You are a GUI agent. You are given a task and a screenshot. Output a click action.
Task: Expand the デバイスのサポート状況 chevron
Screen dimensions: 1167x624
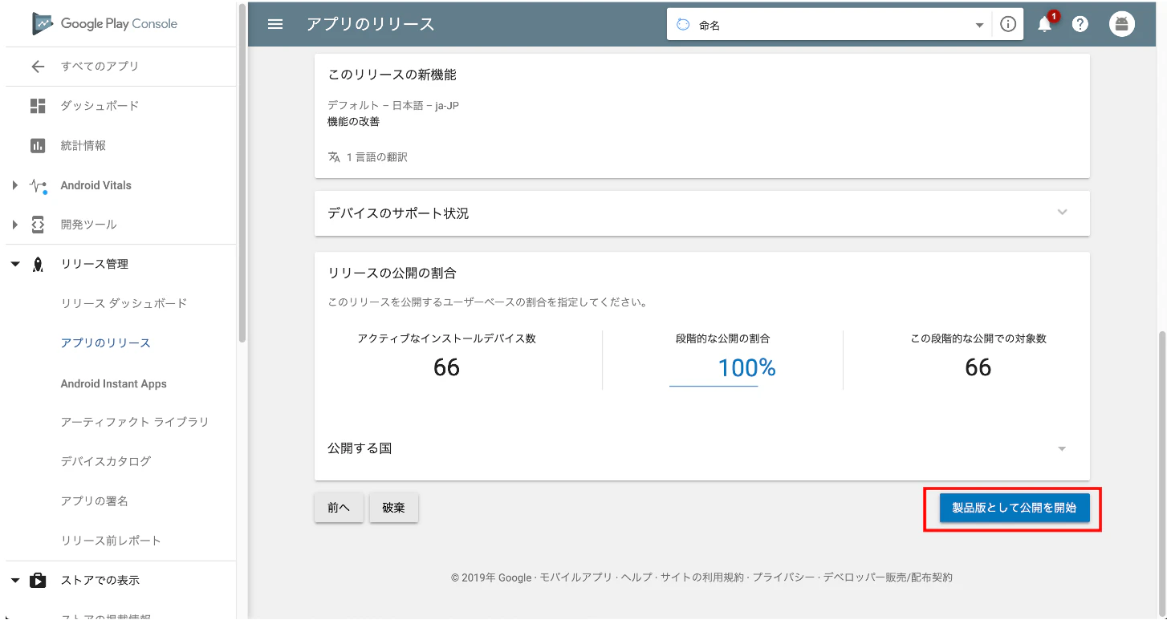tap(1063, 213)
